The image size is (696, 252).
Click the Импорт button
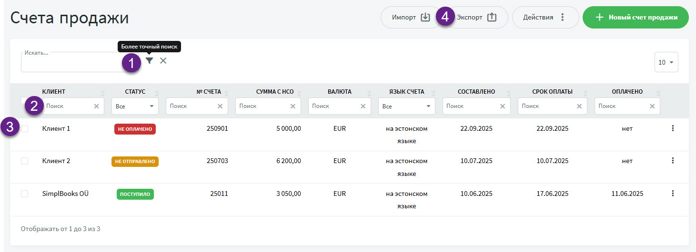pos(411,18)
